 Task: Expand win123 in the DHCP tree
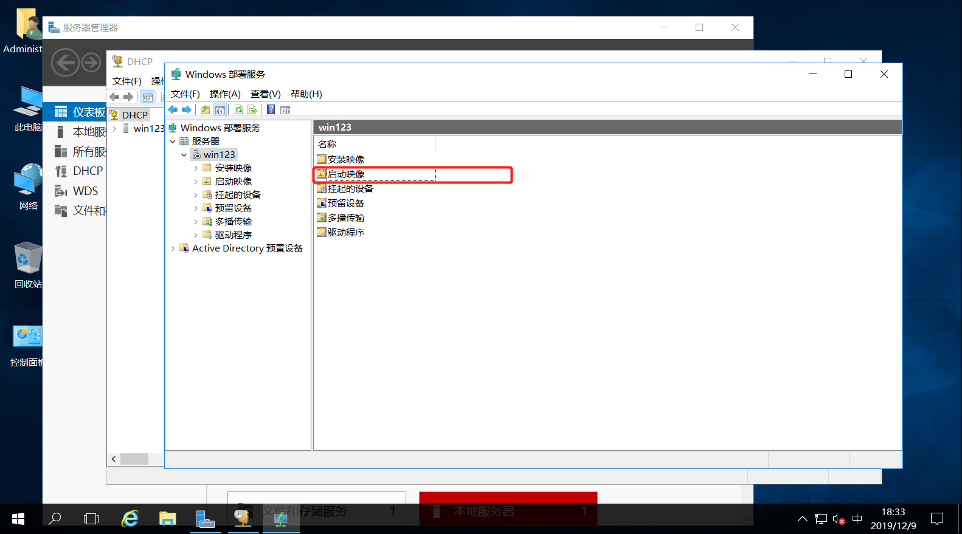pos(114,129)
